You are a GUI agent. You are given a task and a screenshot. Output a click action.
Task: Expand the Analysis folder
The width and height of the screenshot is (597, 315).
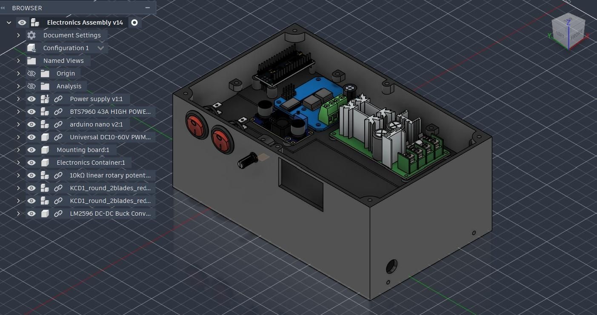point(18,86)
